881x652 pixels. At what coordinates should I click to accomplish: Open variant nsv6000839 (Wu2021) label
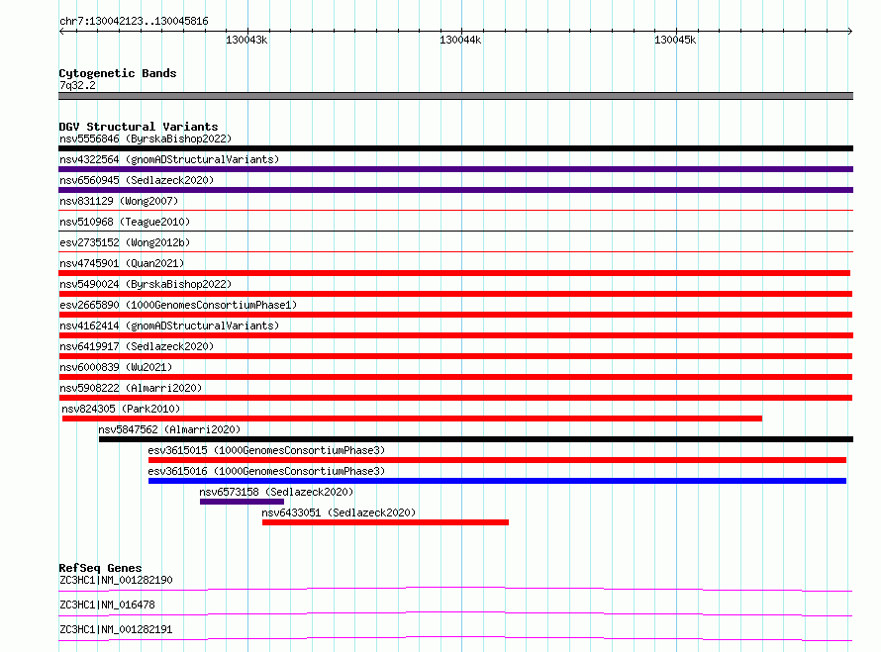click(x=116, y=367)
